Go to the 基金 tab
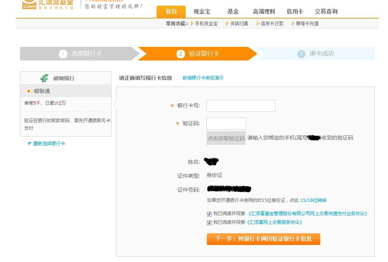 tap(233, 12)
